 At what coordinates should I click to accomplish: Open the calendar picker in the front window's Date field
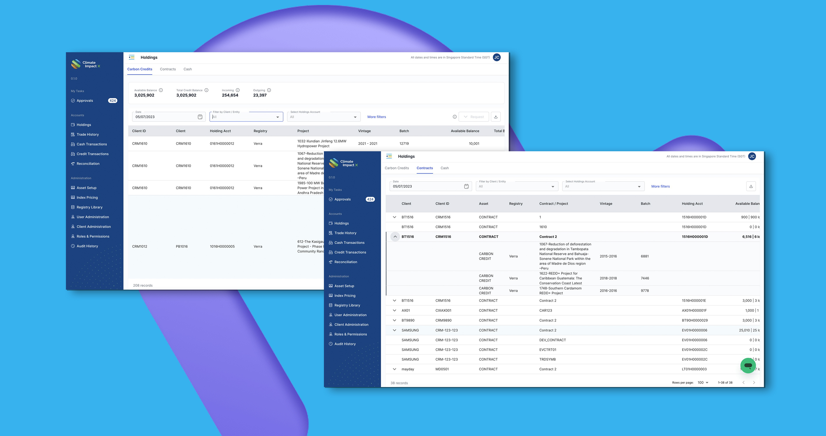tap(466, 186)
